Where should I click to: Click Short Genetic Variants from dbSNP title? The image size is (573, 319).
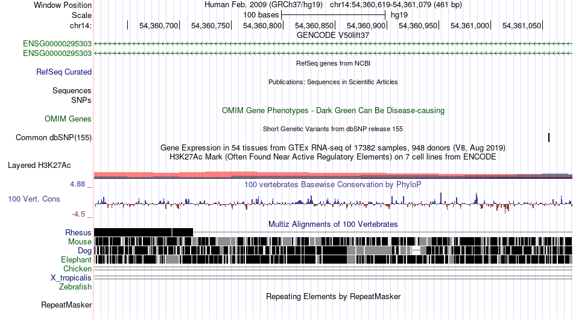pyautogui.click(x=333, y=129)
